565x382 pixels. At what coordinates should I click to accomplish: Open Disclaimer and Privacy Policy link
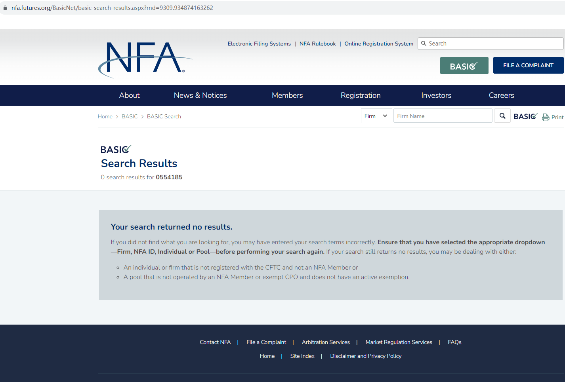(x=366, y=356)
